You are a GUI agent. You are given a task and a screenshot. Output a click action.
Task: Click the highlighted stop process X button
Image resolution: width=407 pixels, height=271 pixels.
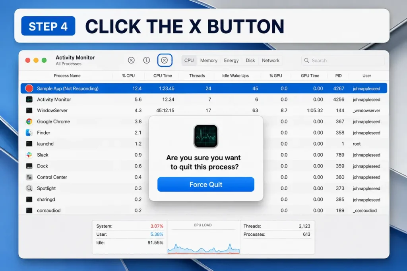pyautogui.click(x=165, y=60)
